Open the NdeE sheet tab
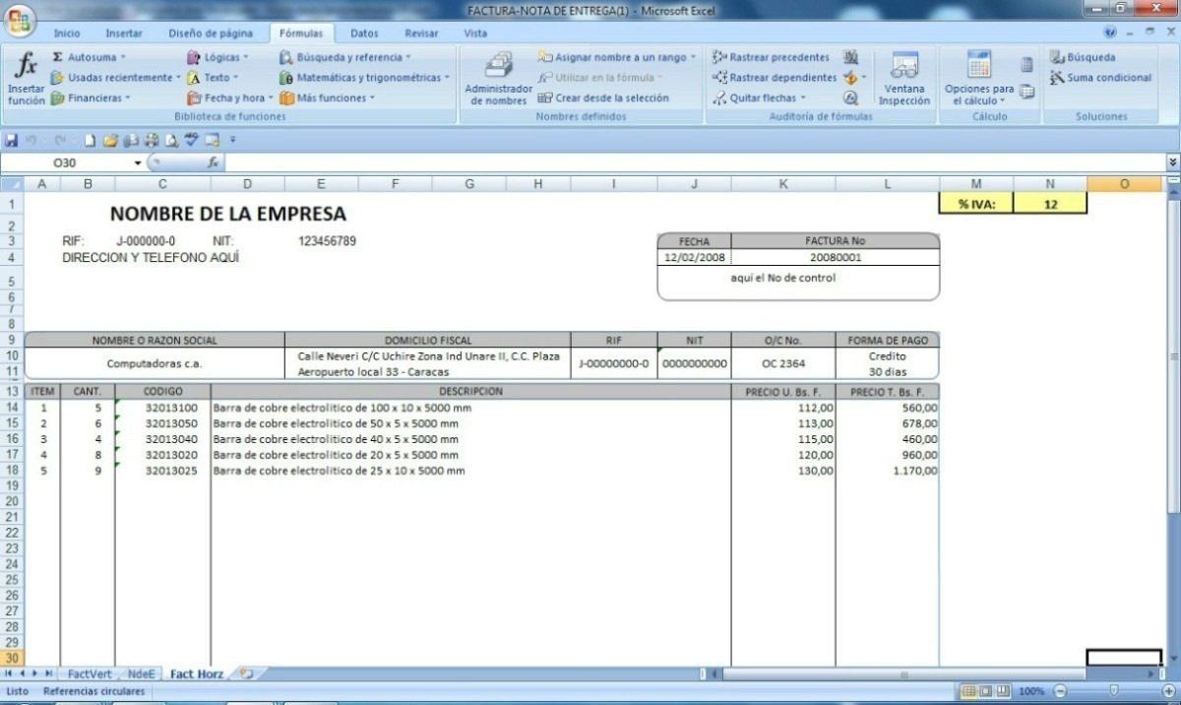This screenshot has height=705, width=1181. pos(141,674)
